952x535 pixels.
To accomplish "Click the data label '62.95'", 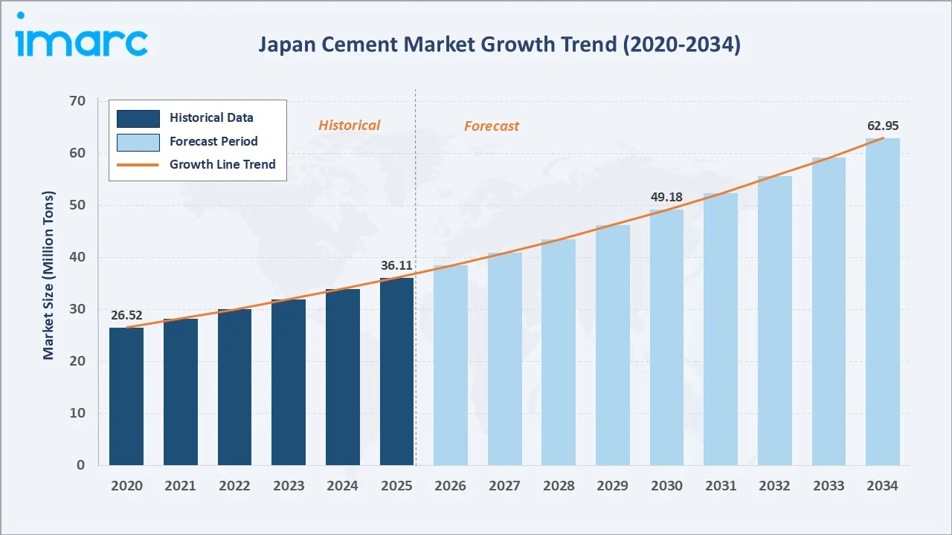I will [x=883, y=126].
